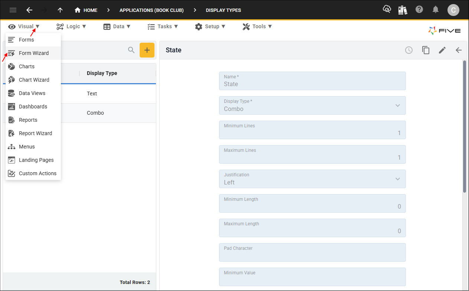Open Dashboards menu entry
The width and height of the screenshot is (469, 291).
pos(33,107)
